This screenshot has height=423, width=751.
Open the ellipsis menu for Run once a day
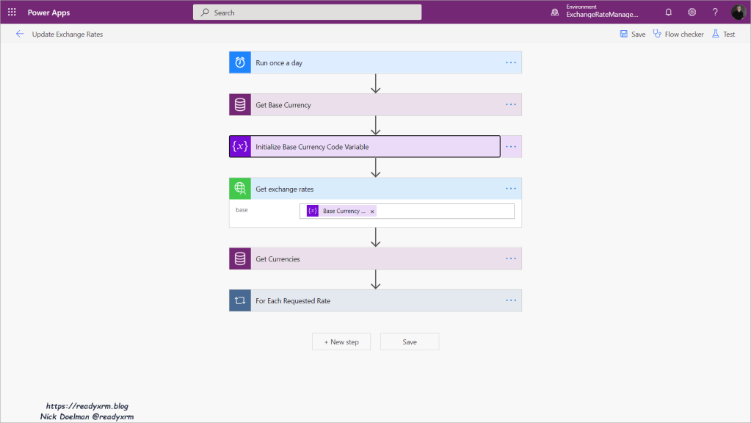(x=511, y=63)
